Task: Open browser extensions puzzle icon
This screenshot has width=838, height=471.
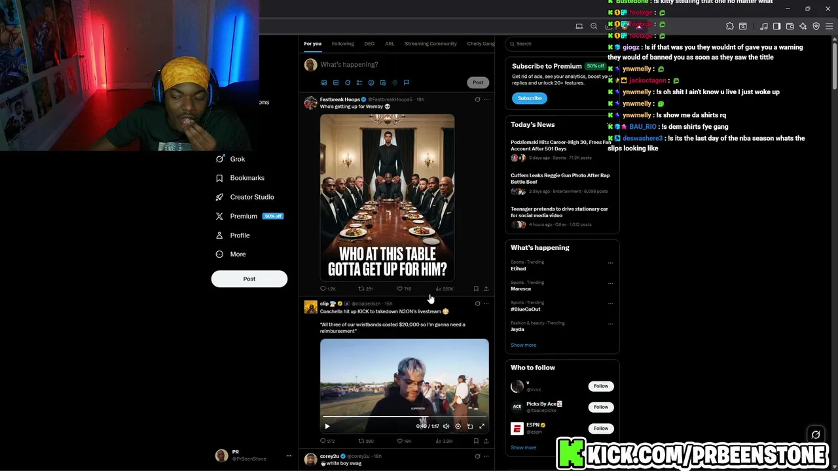Action: [x=729, y=26]
